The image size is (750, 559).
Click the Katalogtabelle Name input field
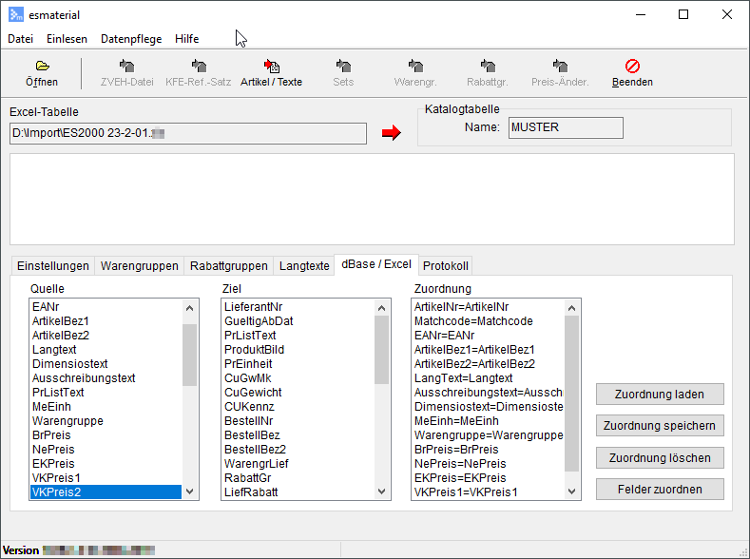(x=566, y=127)
